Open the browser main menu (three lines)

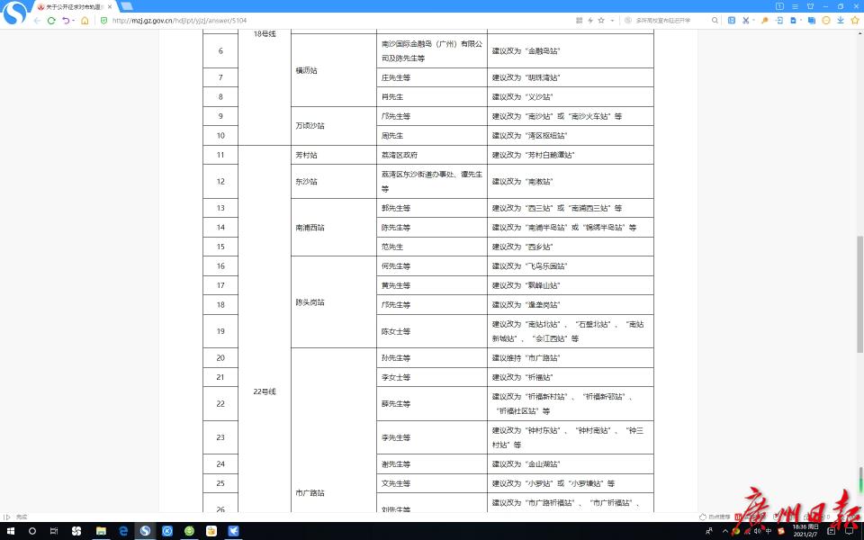coord(795,5)
